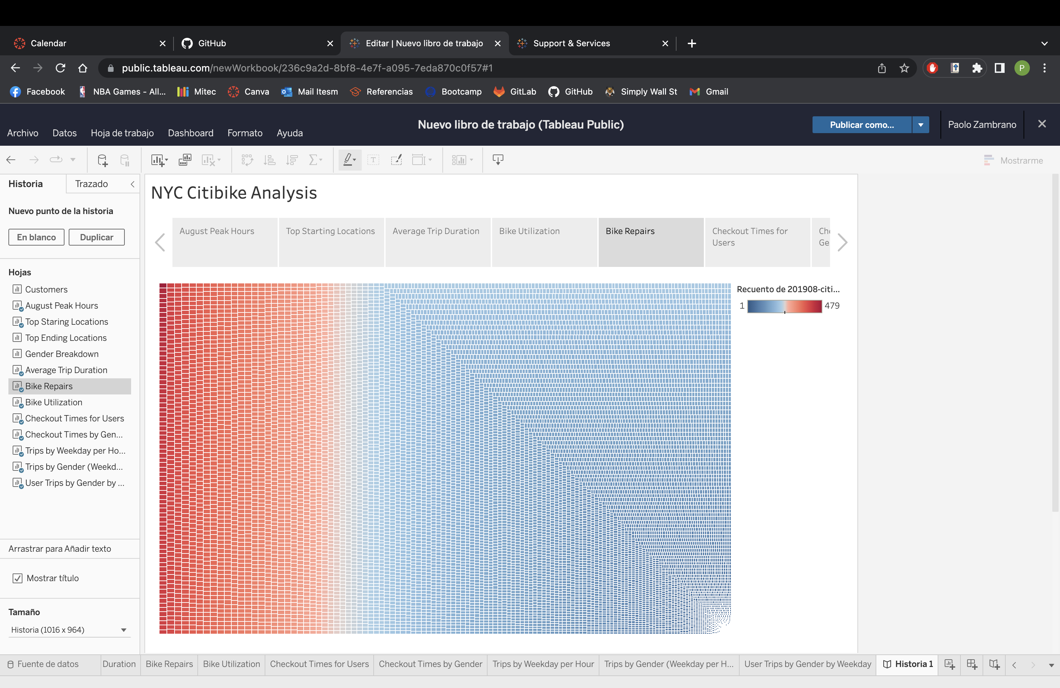Click the Duplicar button
The height and width of the screenshot is (688, 1060).
click(96, 237)
